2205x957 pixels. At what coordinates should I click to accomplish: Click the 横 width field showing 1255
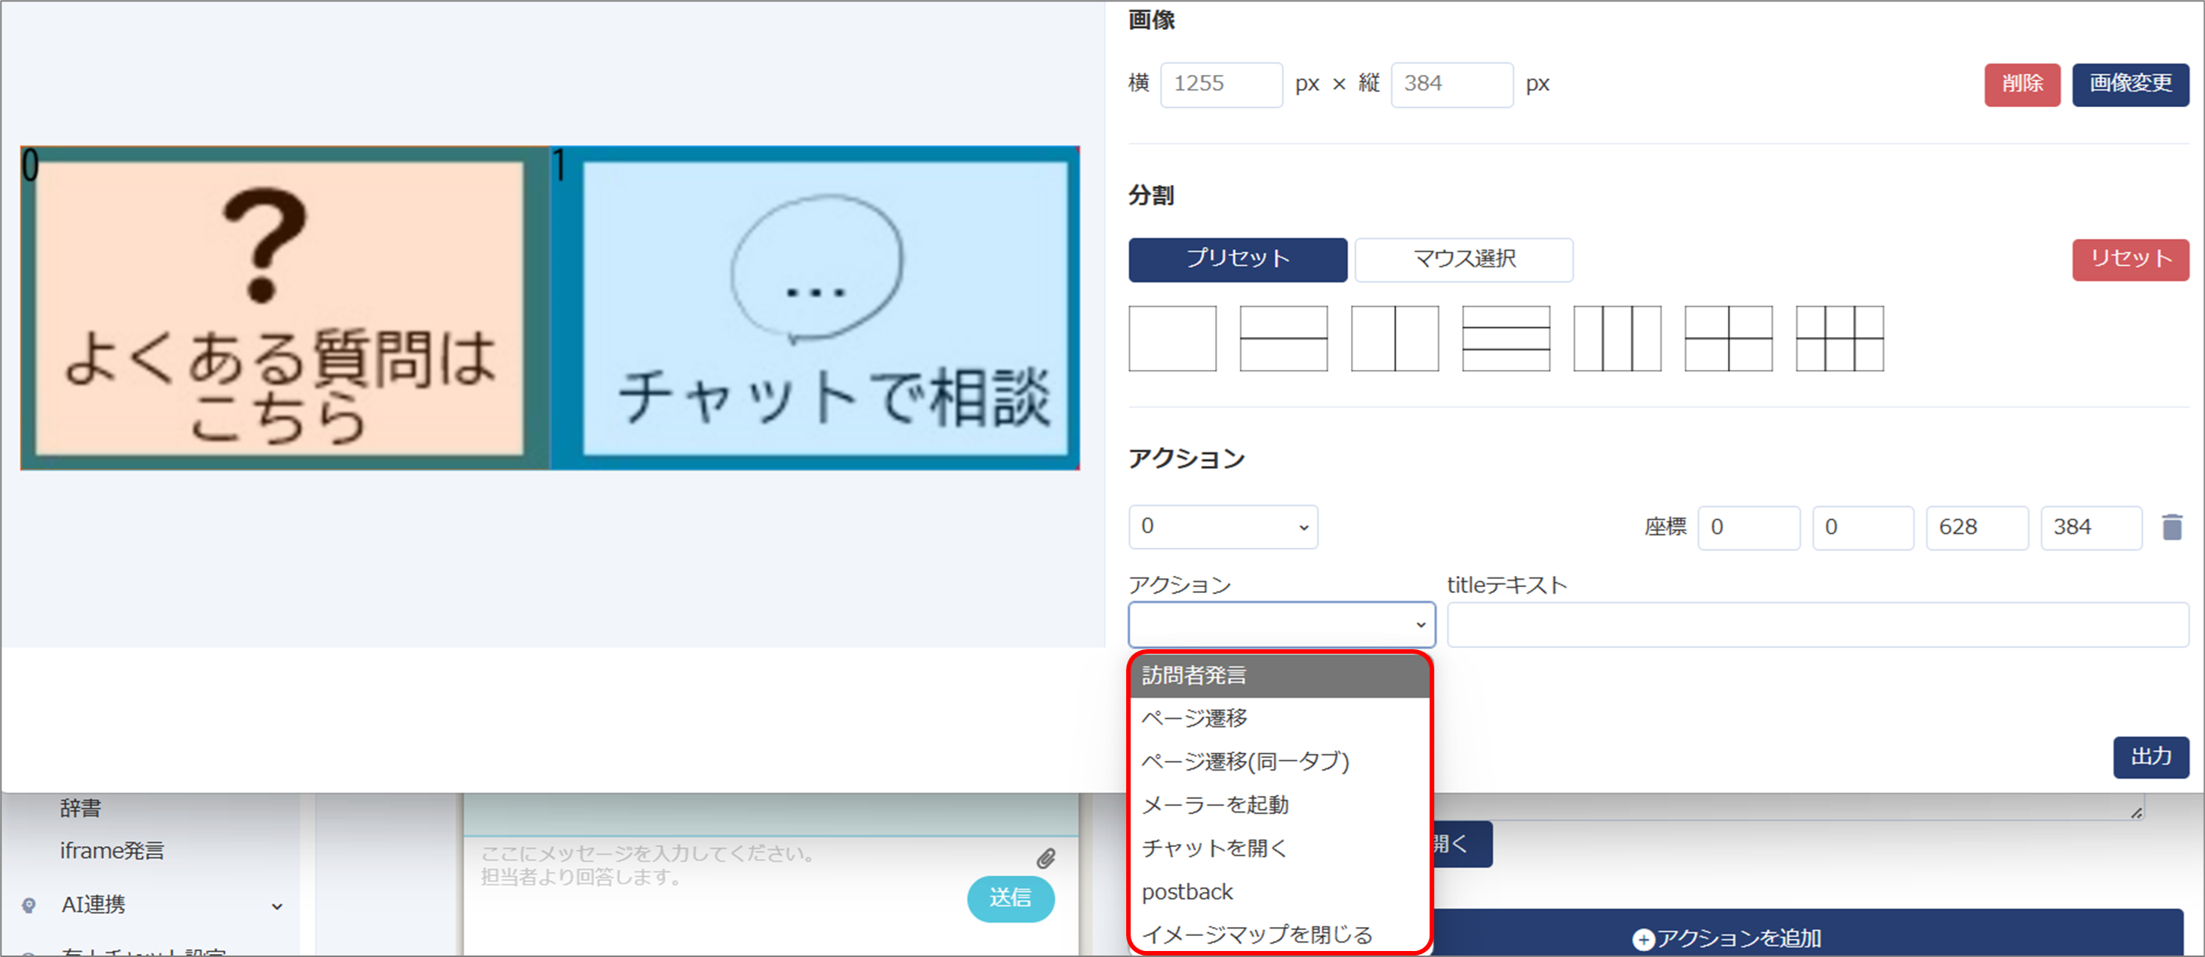click(x=1221, y=84)
